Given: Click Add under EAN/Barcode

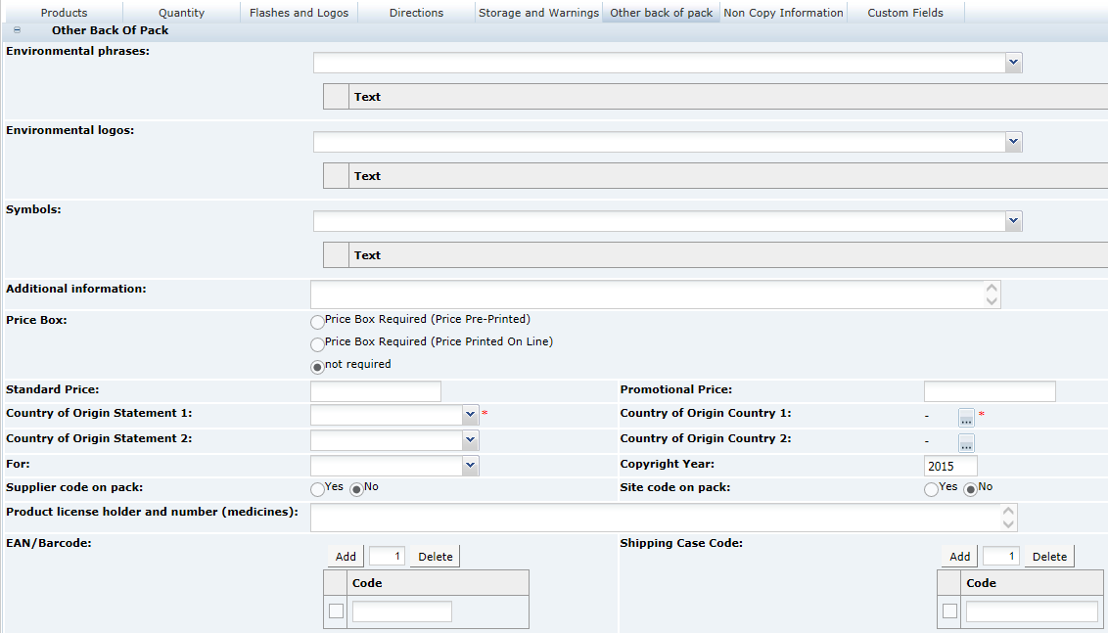Looking at the screenshot, I should (345, 556).
